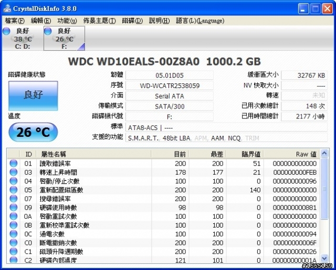Click the rotation rate field 未知
This screenshot has height=270, width=336.
(304, 95)
